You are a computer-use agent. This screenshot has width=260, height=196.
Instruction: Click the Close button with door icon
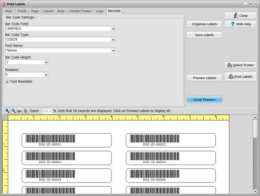pos(240,16)
